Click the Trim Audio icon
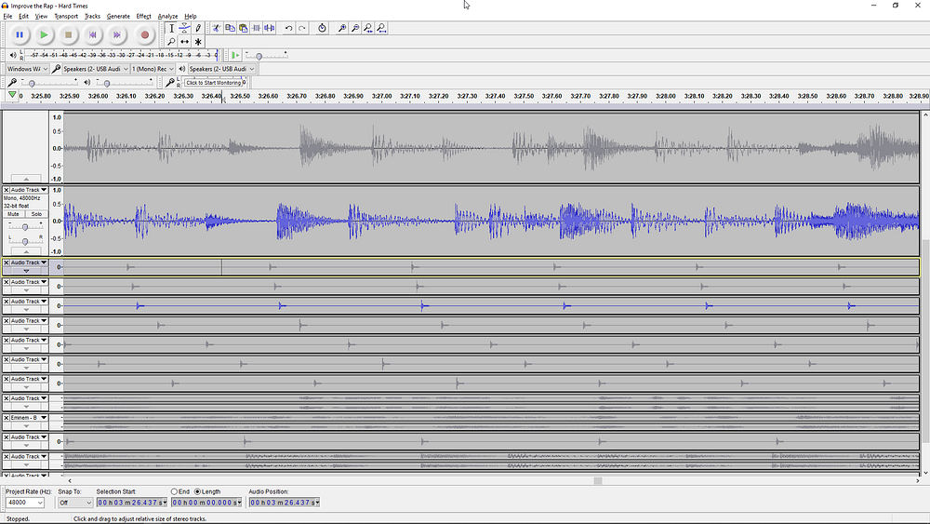Screen dimensions: 930x524 [x=257, y=28]
